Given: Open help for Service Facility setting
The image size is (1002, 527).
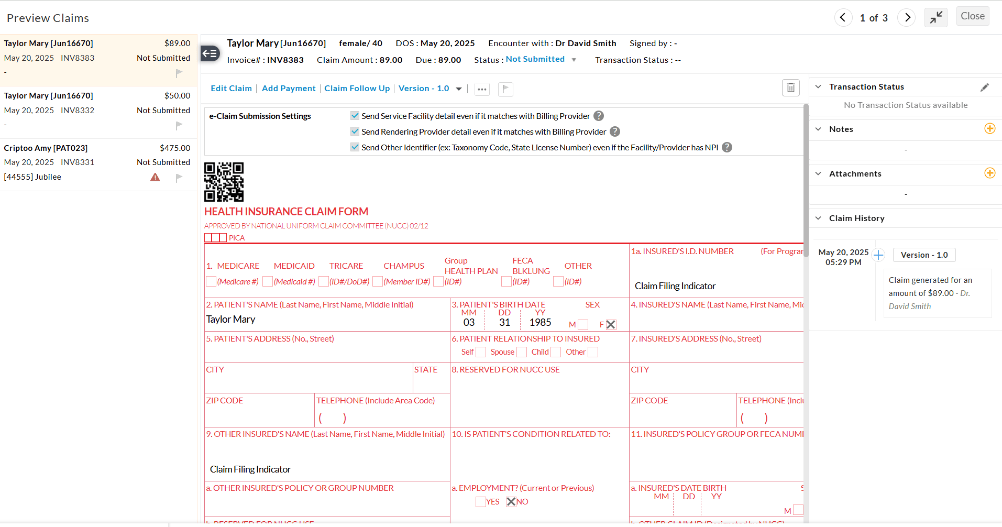Looking at the screenshot, I should tap(598, 116).
